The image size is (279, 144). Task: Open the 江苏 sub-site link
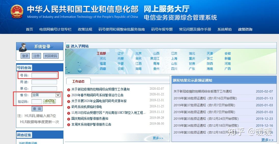tap(174, 54)
